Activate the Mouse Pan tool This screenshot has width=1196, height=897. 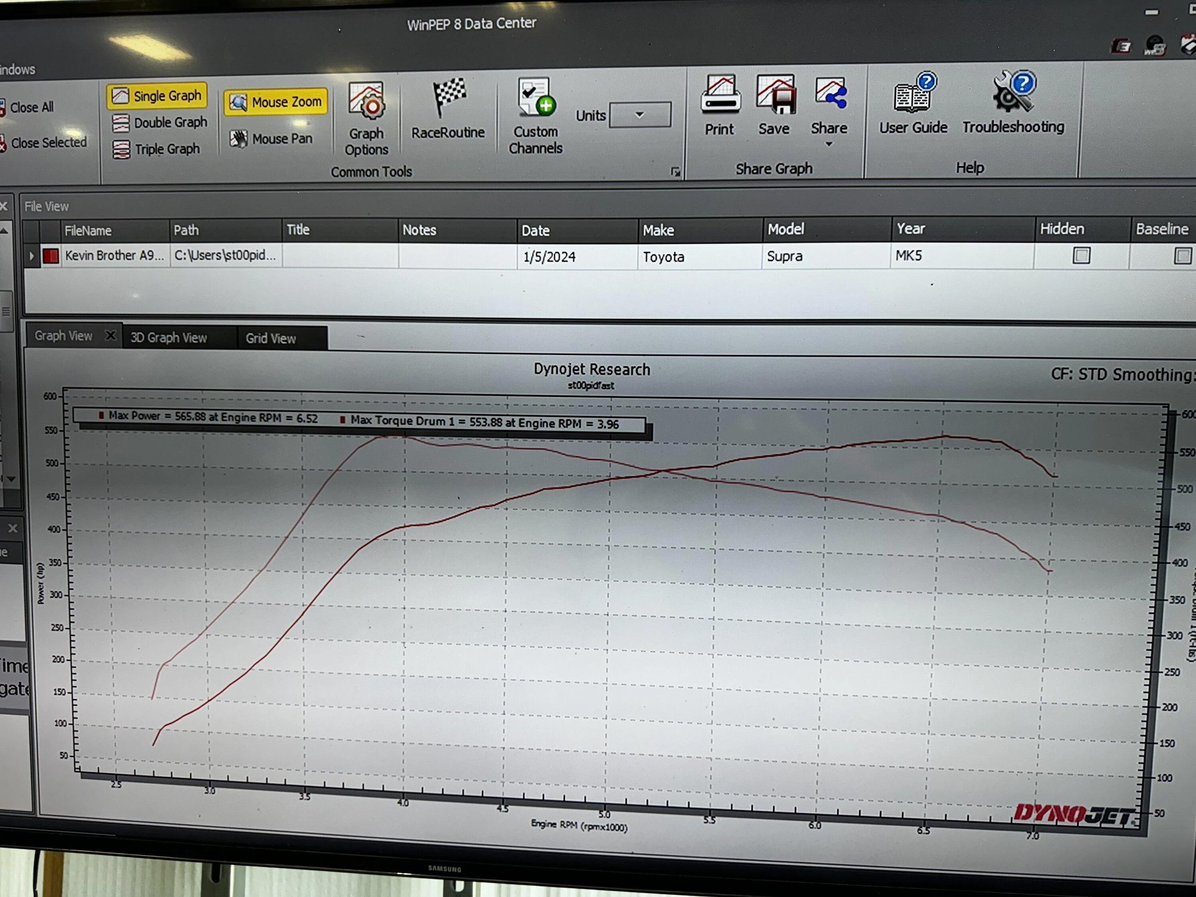[271, 138]
